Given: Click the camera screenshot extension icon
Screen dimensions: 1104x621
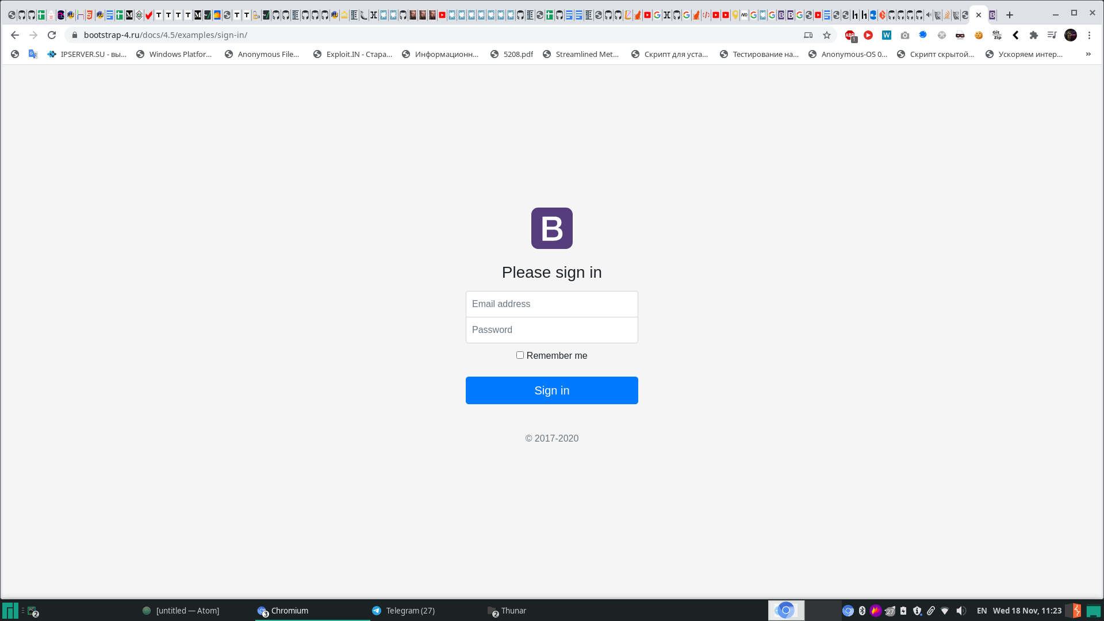Looking at the screenshot, I should click(905, 35).
